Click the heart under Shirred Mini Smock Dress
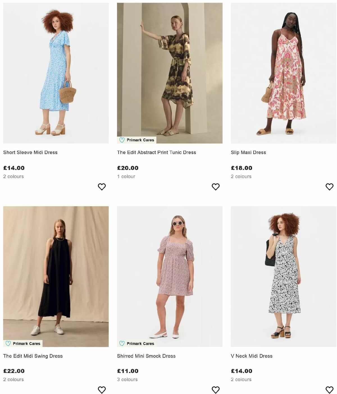This screenshot has height=394, width=337. (x=216, y=390)
